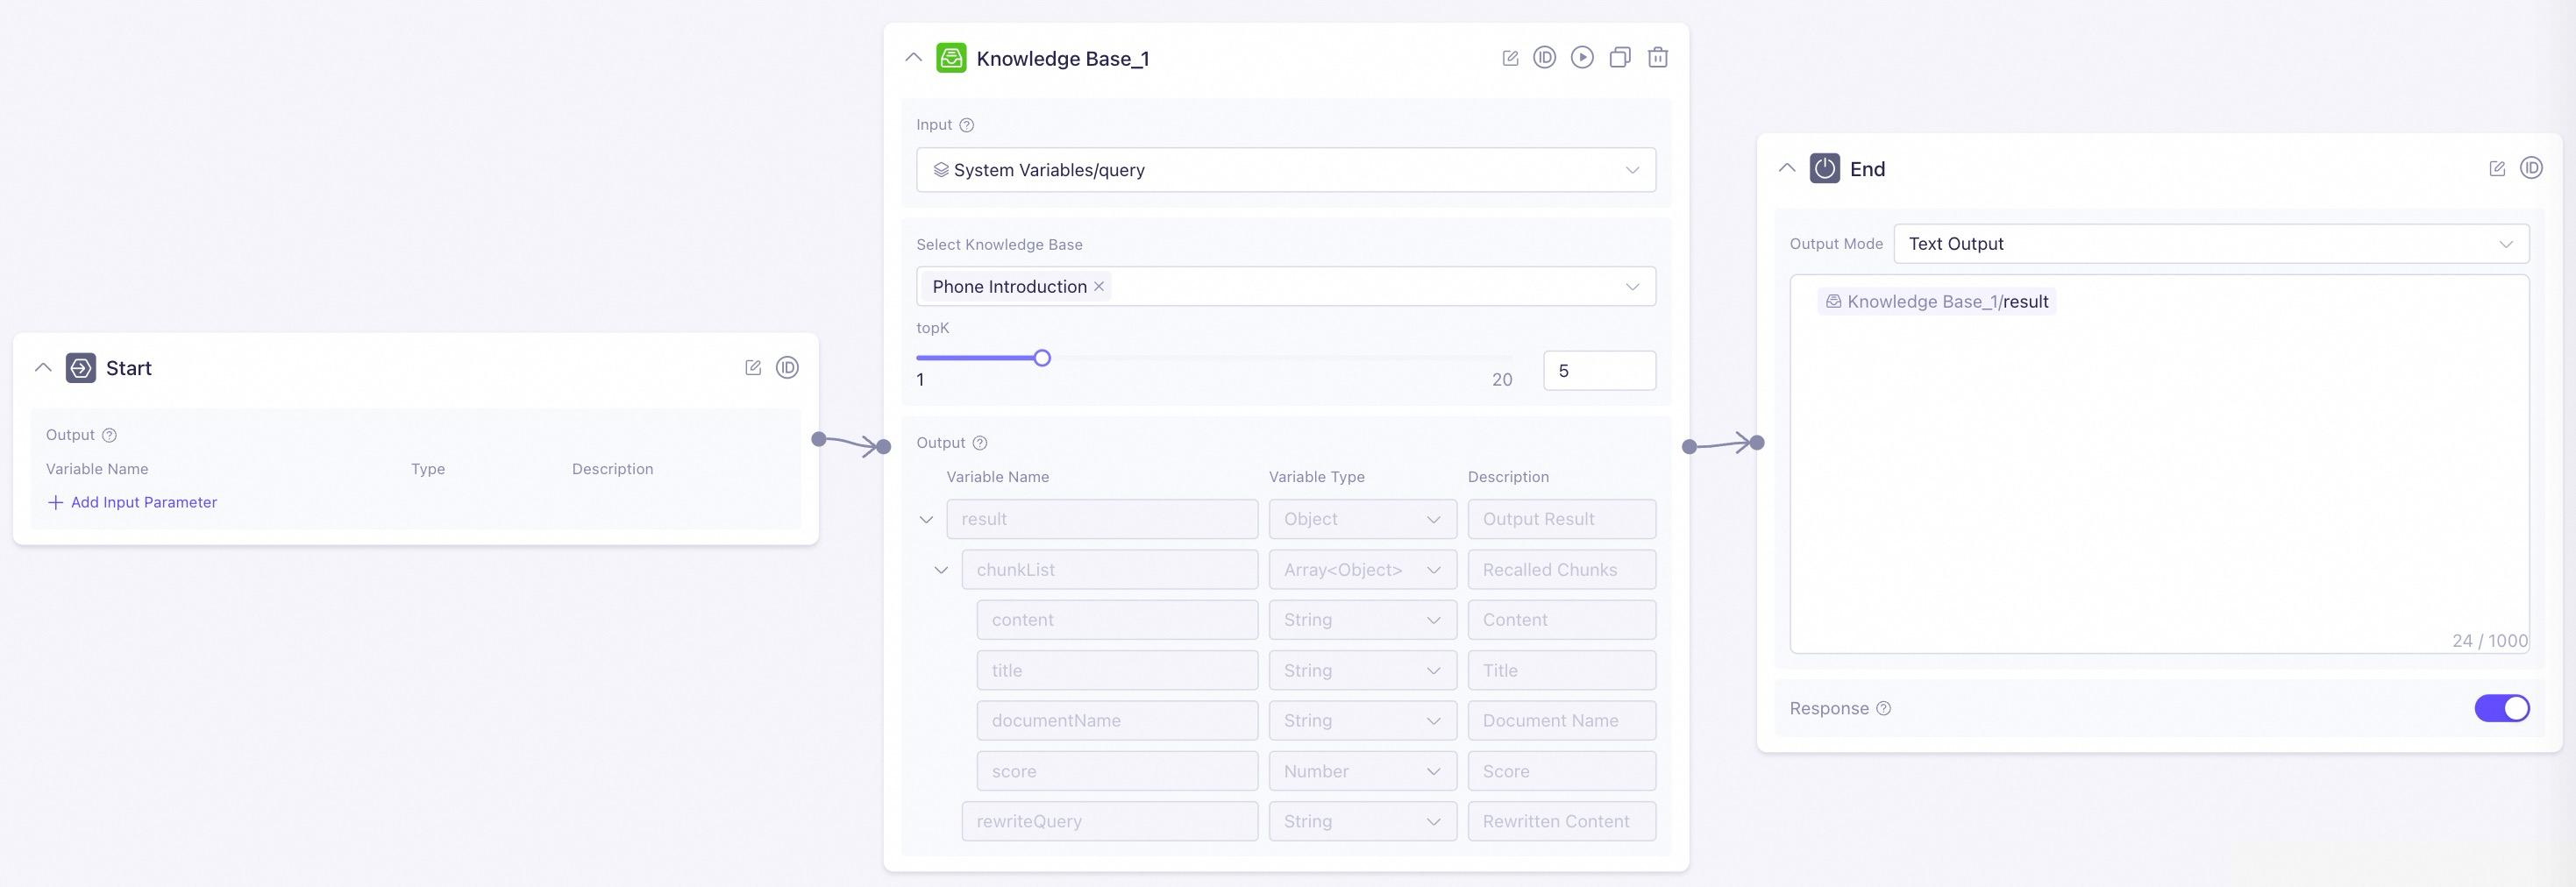Click the Recalled Chunks description field

[x=1562, y=570]
